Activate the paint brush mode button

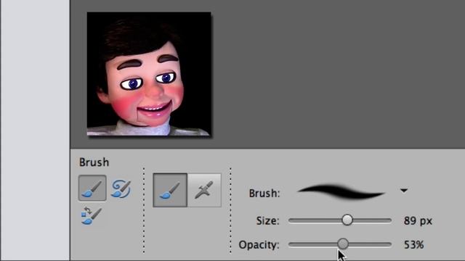pyautogui.click(x=170, y=190)
